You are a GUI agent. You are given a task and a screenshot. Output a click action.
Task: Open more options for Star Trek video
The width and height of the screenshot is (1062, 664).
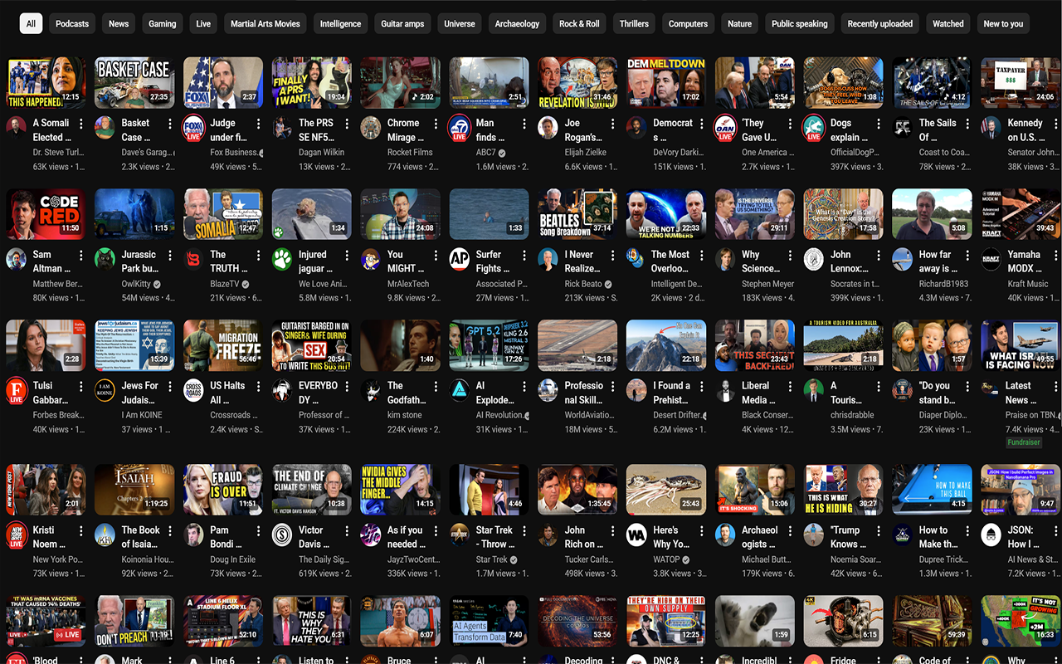[524, 531]
